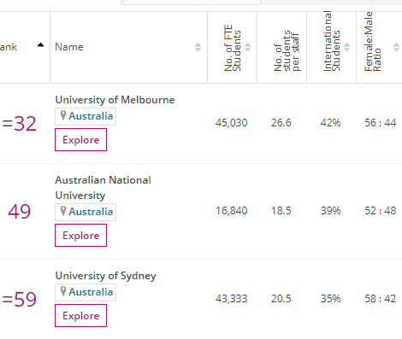Open Australian National University name link

point(103,188)
